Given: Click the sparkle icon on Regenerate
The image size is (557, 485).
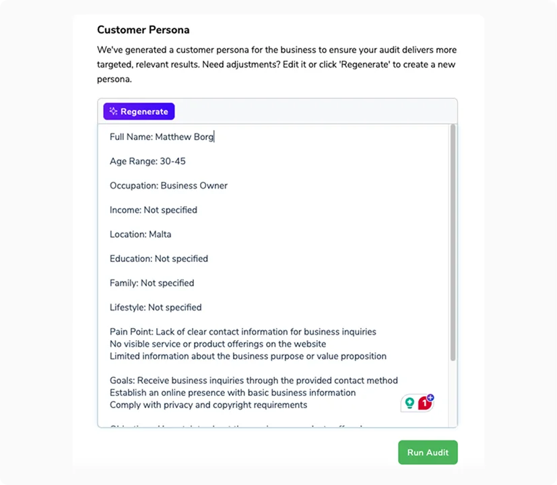Looking at the screenshot, I should [113, 112].
